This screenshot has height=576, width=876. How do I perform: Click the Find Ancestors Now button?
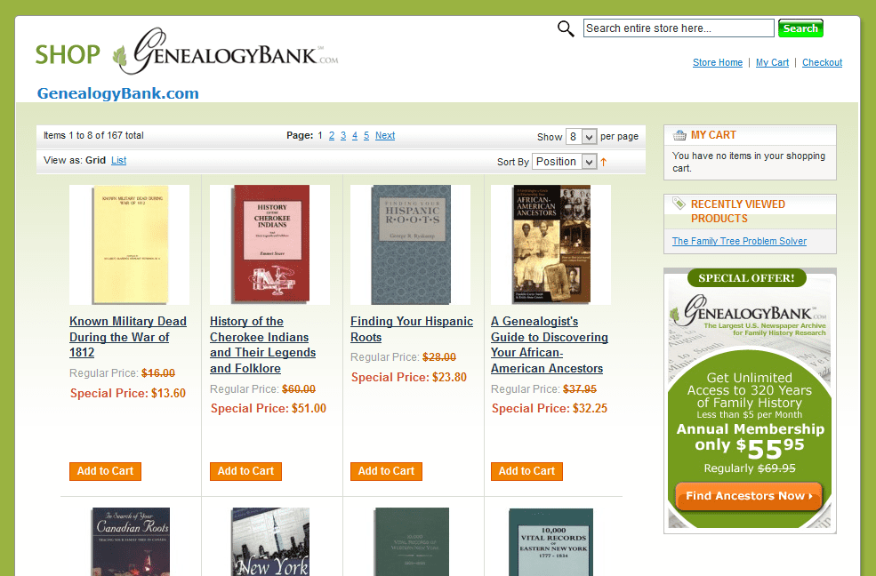click(x=749, y=496)
